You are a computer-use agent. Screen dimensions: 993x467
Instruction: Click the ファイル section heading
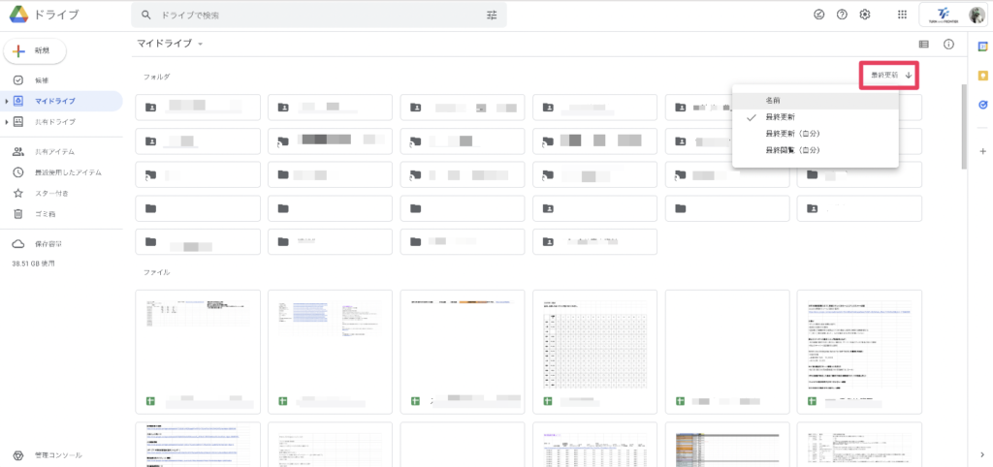156,272
